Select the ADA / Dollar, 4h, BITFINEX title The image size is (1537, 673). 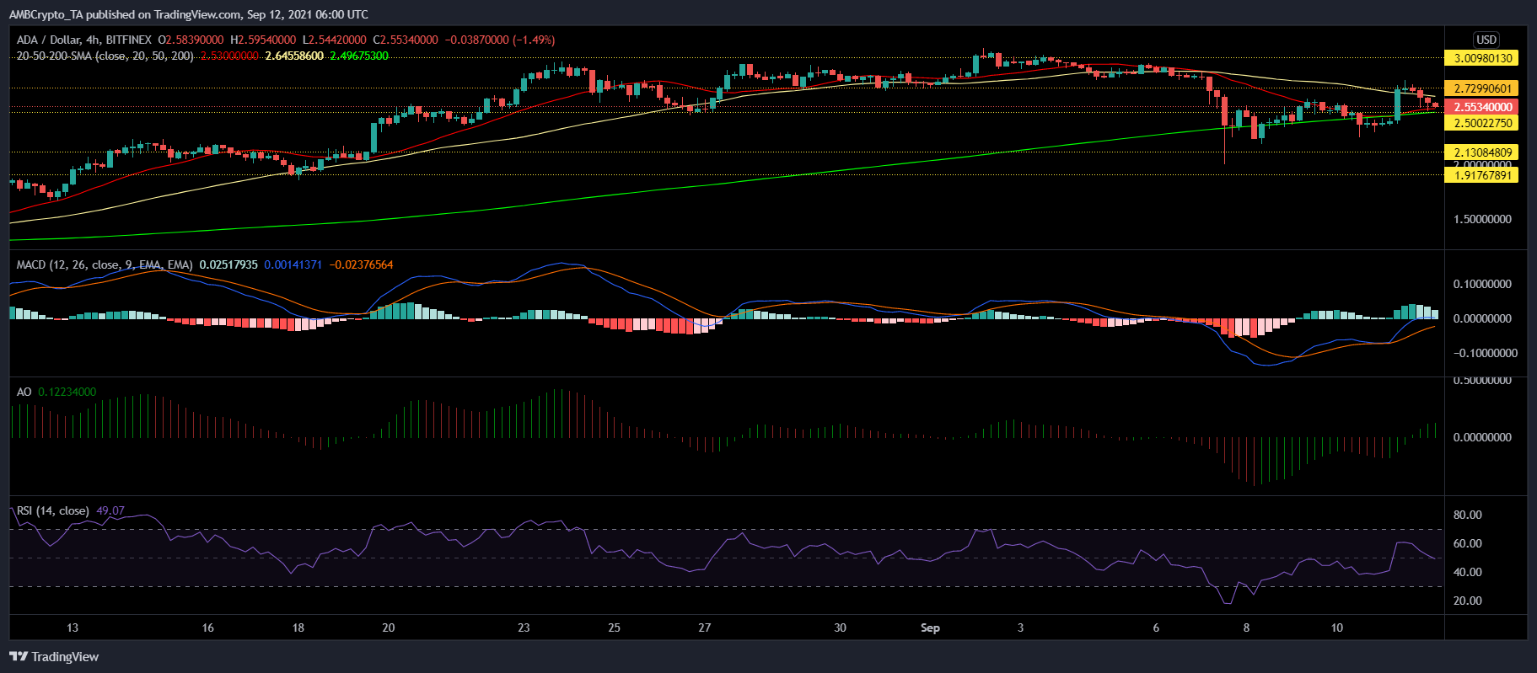[x=84, y=40]
